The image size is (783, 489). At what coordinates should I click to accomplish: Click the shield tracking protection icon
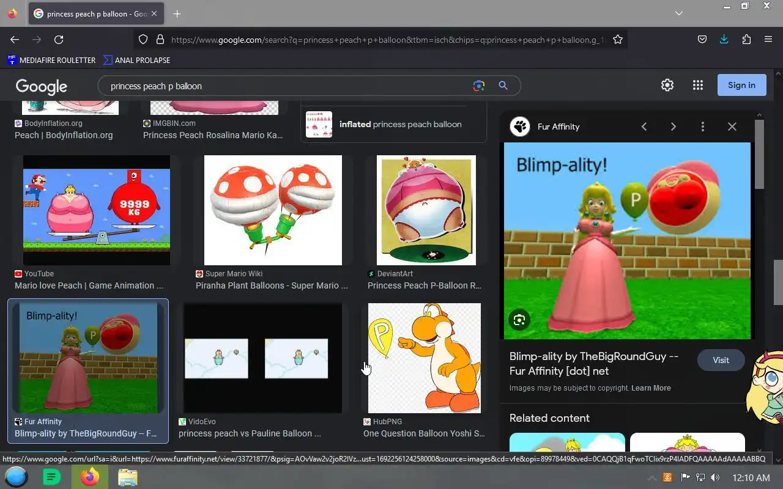[143, 39]
